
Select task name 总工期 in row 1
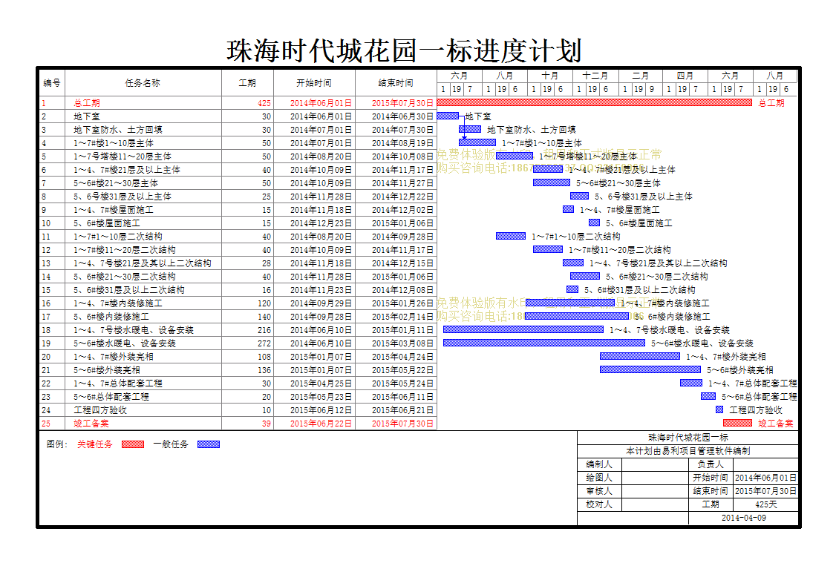click(86, 103)
